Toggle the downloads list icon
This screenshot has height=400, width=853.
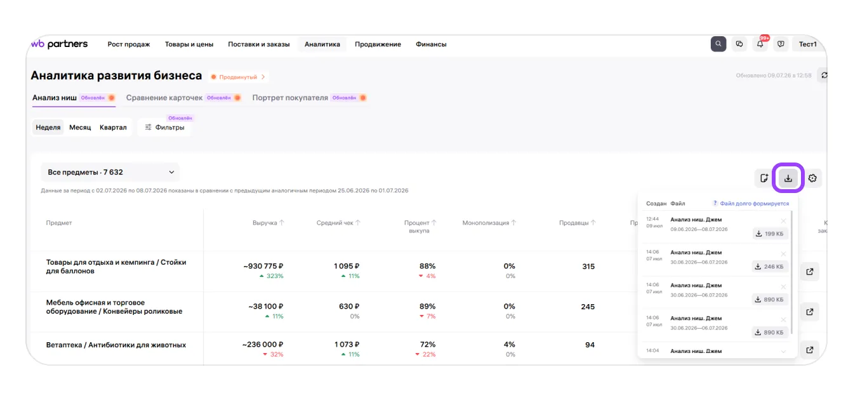click(788, 178)
